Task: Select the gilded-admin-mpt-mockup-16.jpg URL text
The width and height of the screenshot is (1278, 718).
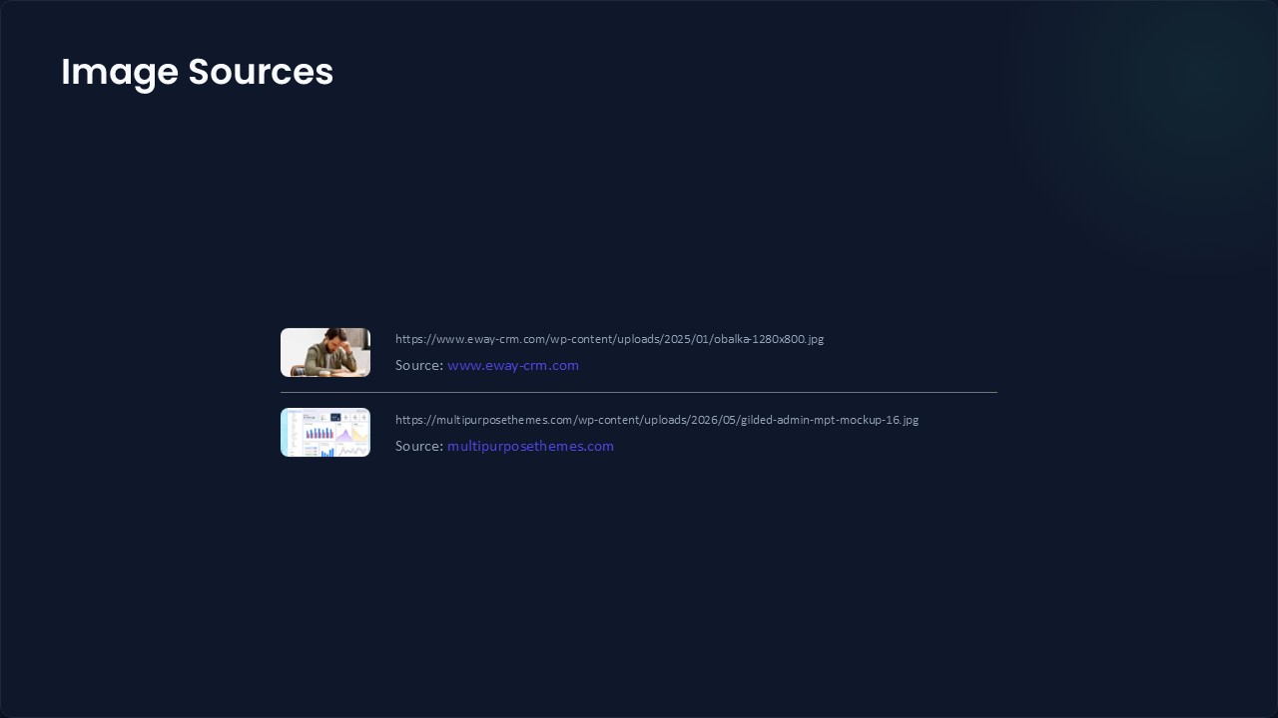Action: click(657, 420)
